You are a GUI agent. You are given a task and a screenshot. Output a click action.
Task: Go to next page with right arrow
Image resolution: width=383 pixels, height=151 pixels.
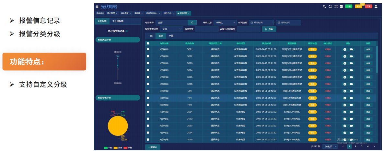pos(374,146)
